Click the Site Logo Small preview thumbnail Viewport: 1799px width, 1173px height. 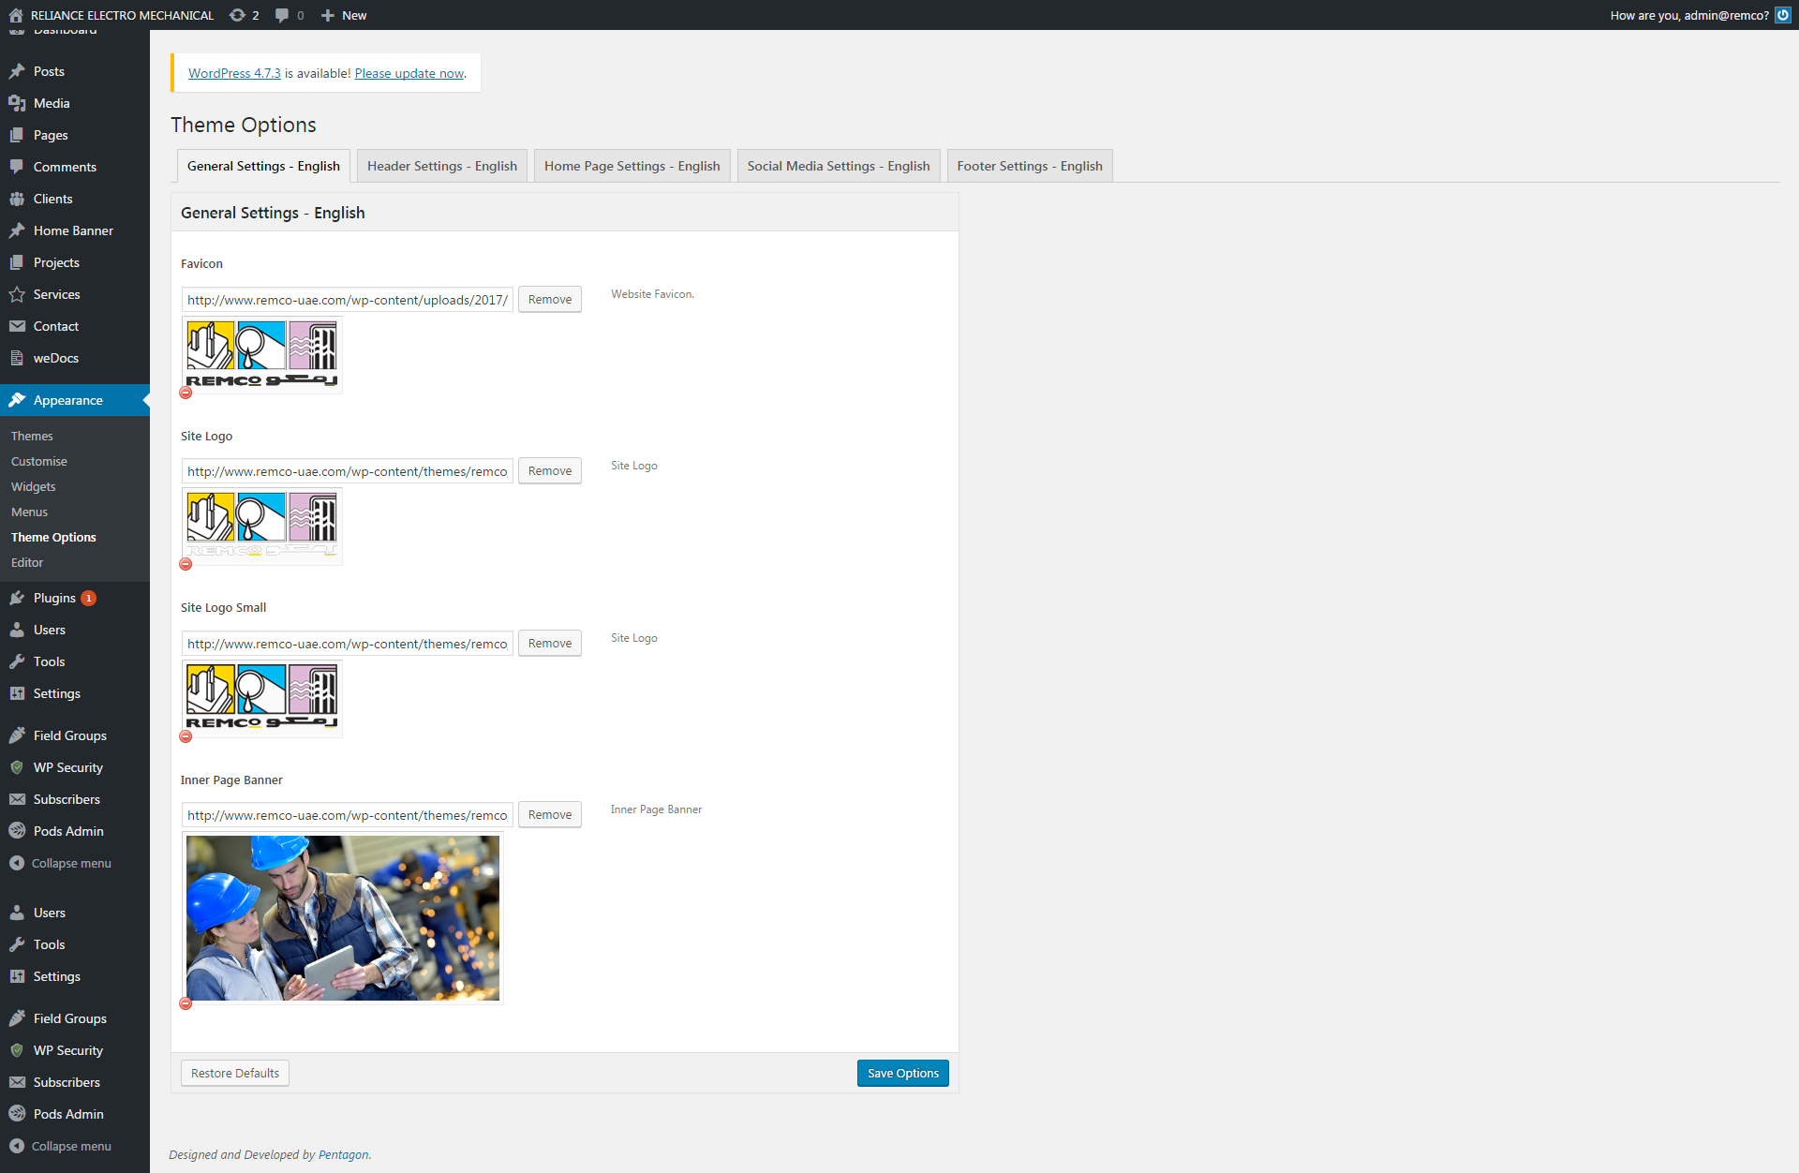coord(261,698)
